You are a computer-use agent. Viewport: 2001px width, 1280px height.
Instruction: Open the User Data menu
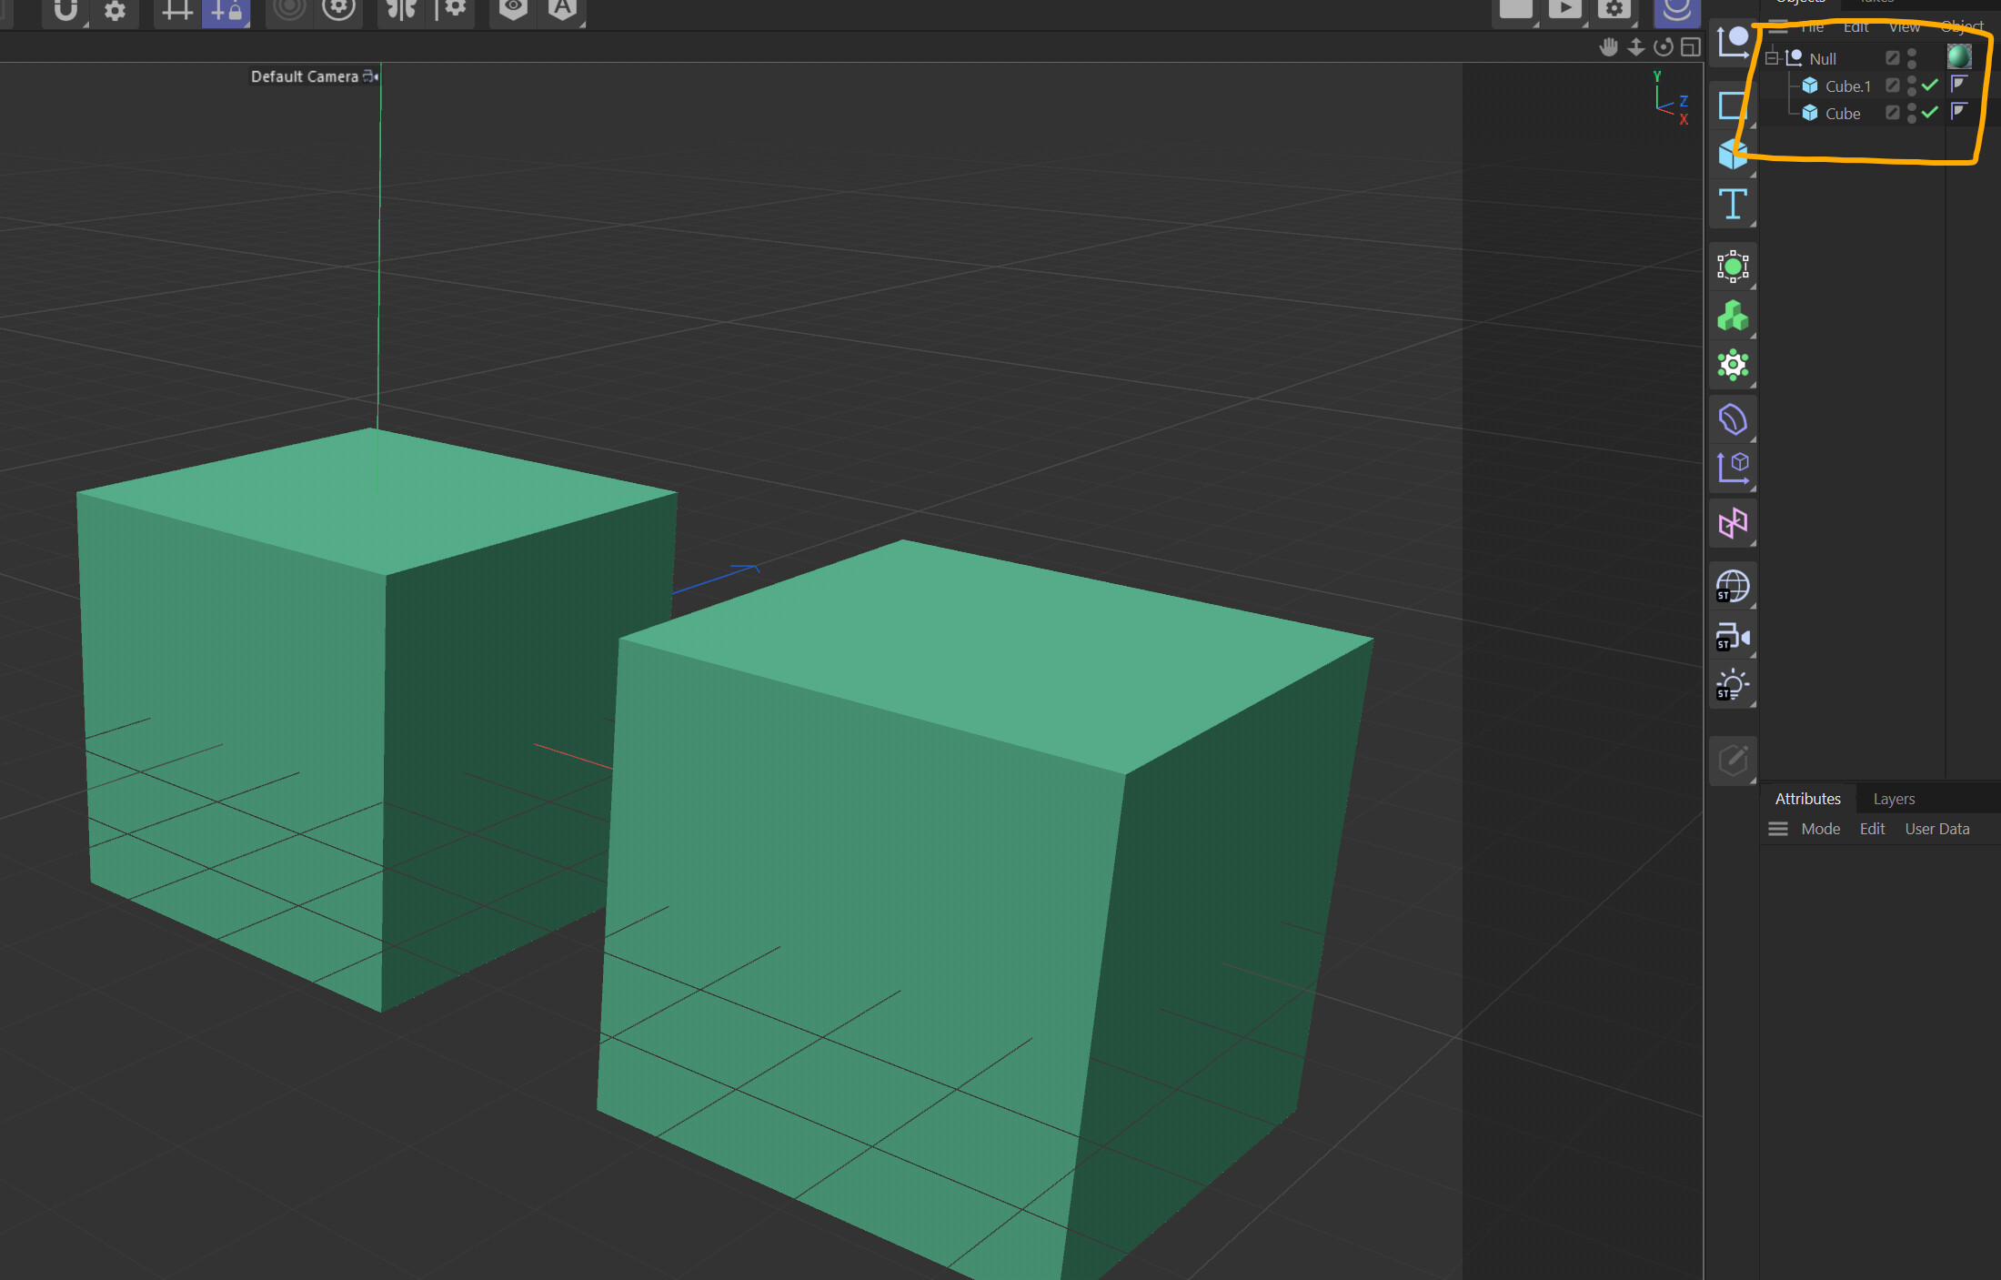1936,829
